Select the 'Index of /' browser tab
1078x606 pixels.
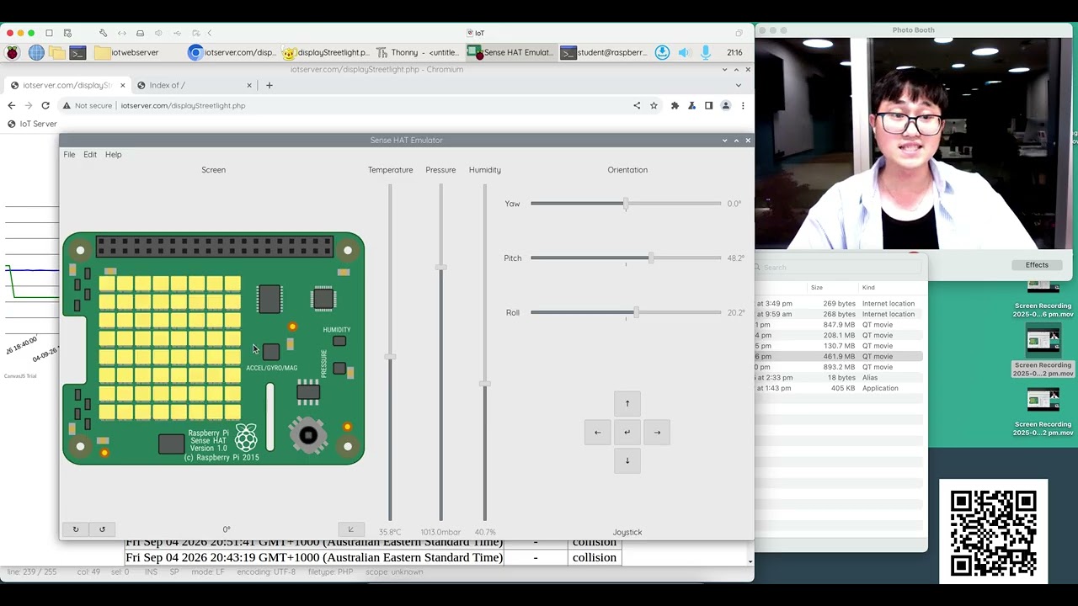[x=194, y=85]
